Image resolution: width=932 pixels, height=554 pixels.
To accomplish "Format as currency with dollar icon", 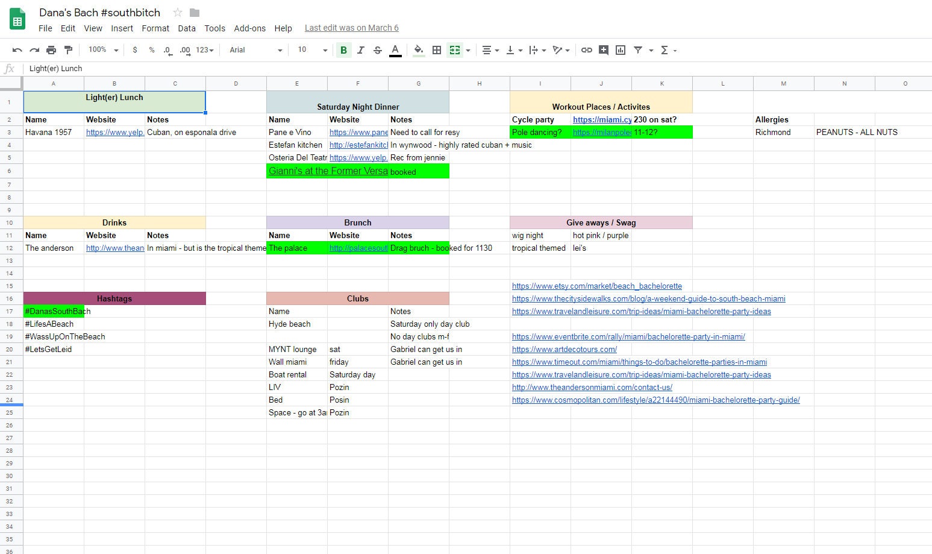I will [x=134, y=50].
